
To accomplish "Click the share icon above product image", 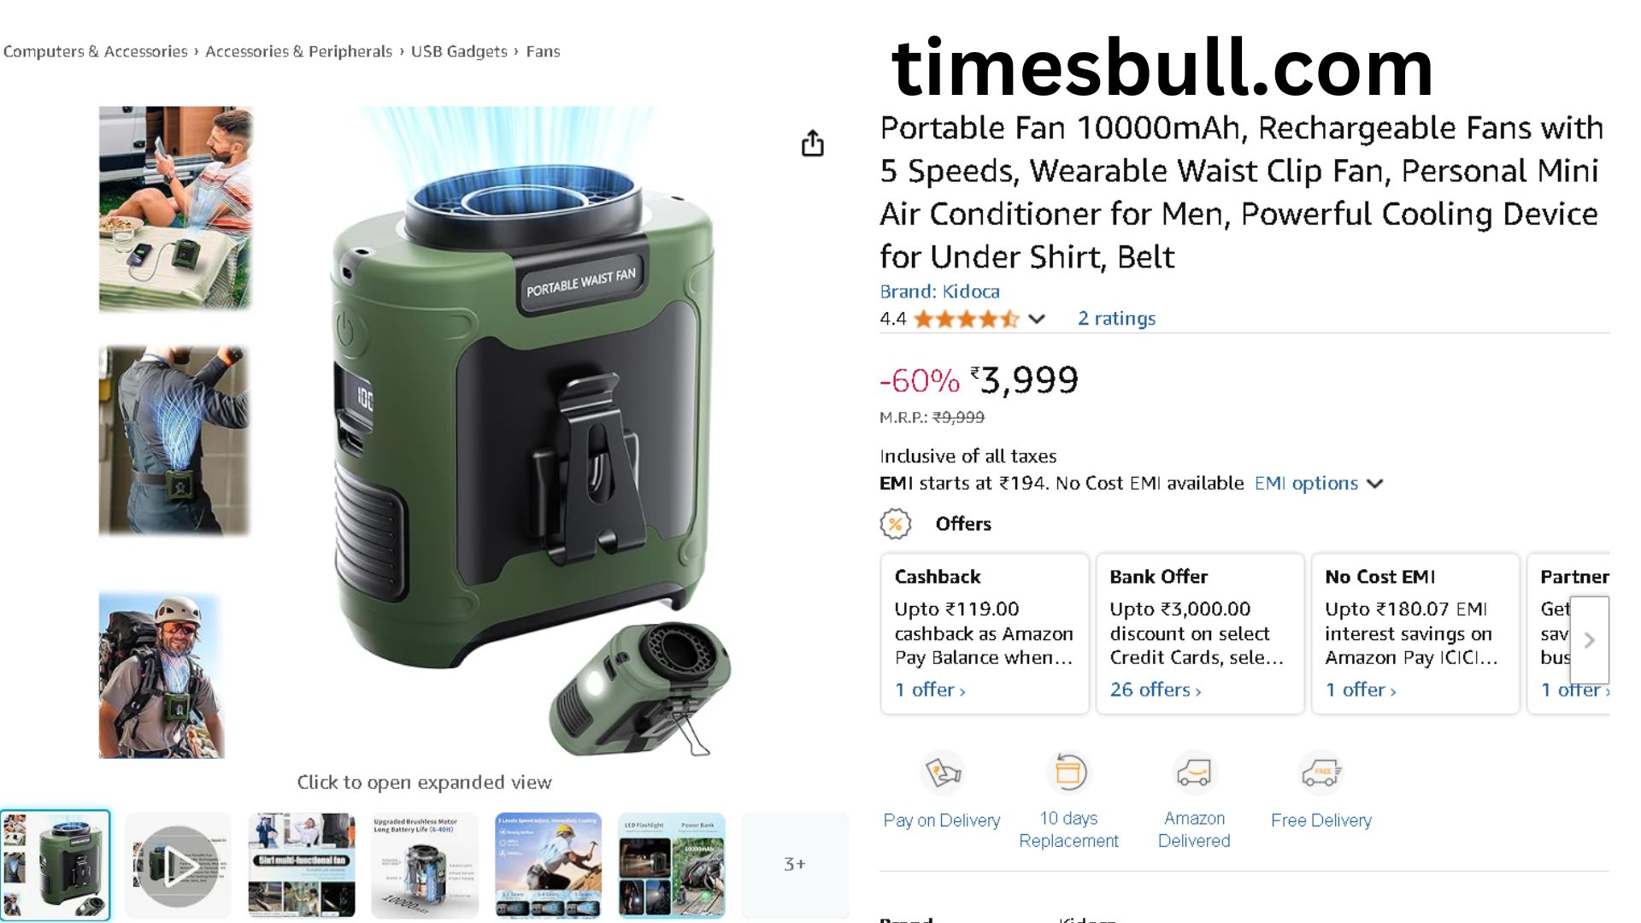I will pyautogui.click(x=813, y=144).
